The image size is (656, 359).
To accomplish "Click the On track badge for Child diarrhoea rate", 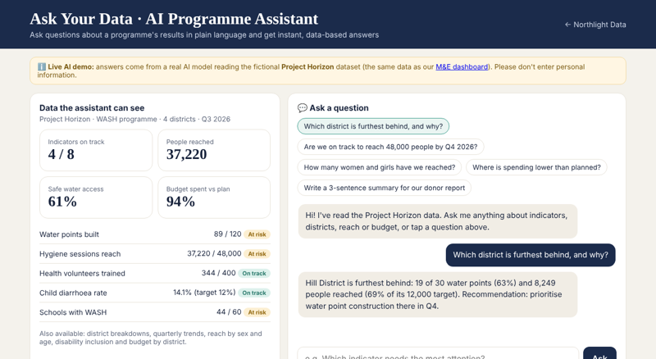I will [254, 293].
